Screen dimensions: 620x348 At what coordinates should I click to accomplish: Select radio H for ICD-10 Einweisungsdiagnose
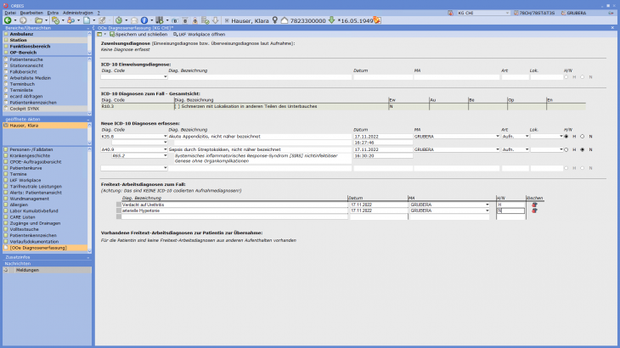pos(566,76)
